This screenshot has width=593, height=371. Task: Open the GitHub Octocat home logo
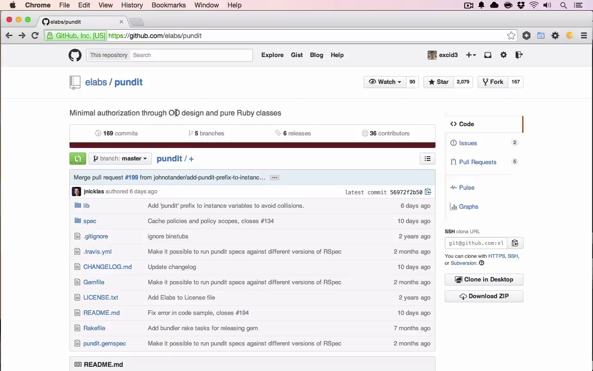(x=75, y=55)
